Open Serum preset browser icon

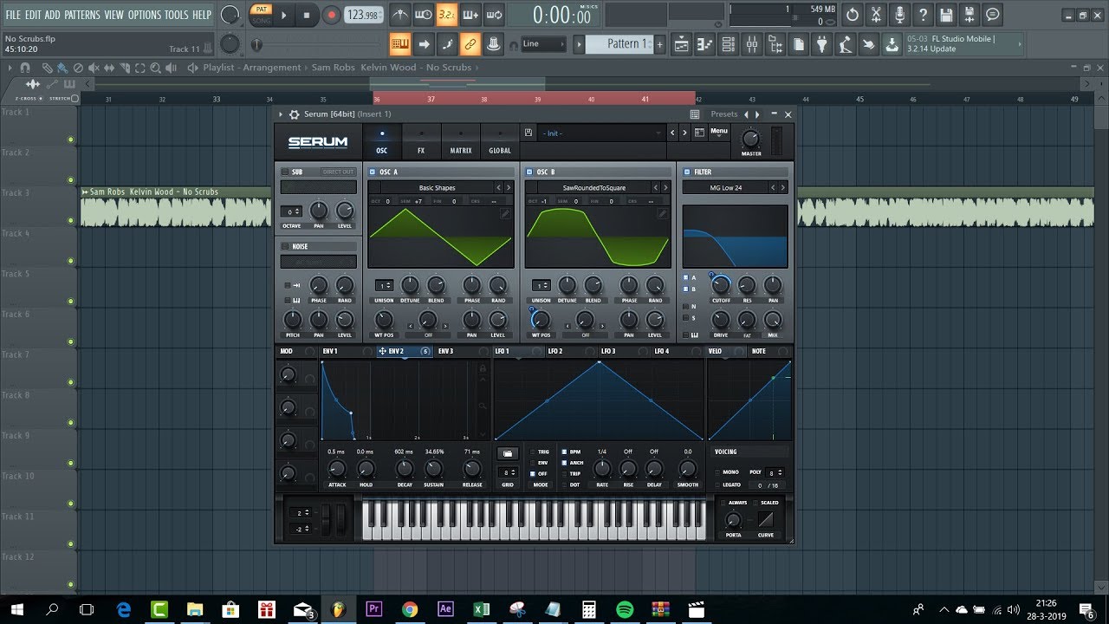(x=699, y=133)
